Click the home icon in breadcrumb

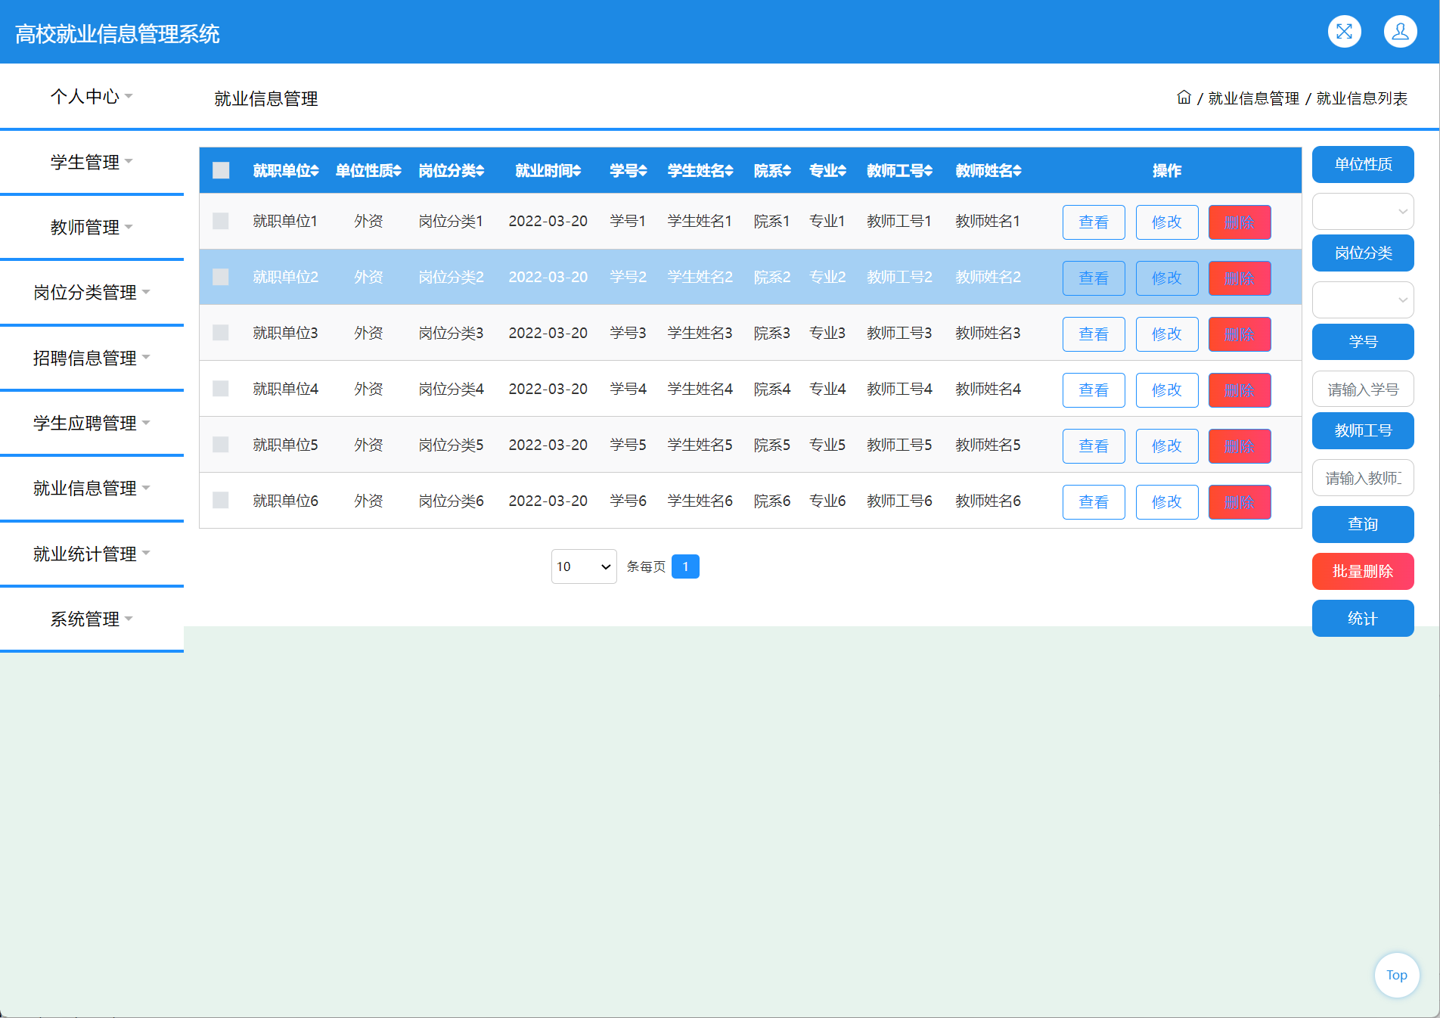[1184, 98]
